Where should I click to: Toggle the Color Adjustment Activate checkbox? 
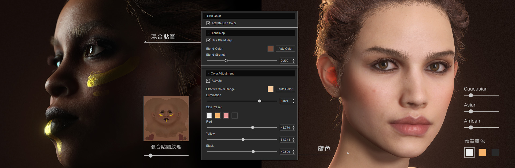[208, 81]
